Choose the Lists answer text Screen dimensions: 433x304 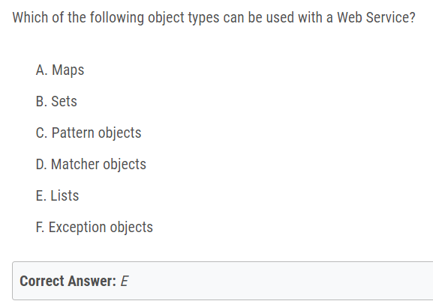(65, 195)
